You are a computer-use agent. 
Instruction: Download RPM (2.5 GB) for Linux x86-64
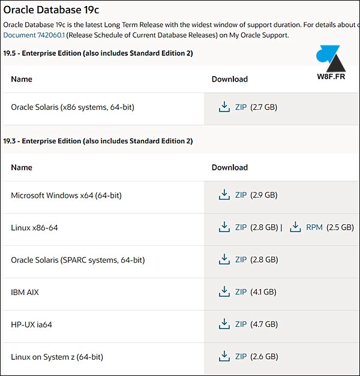314,227
